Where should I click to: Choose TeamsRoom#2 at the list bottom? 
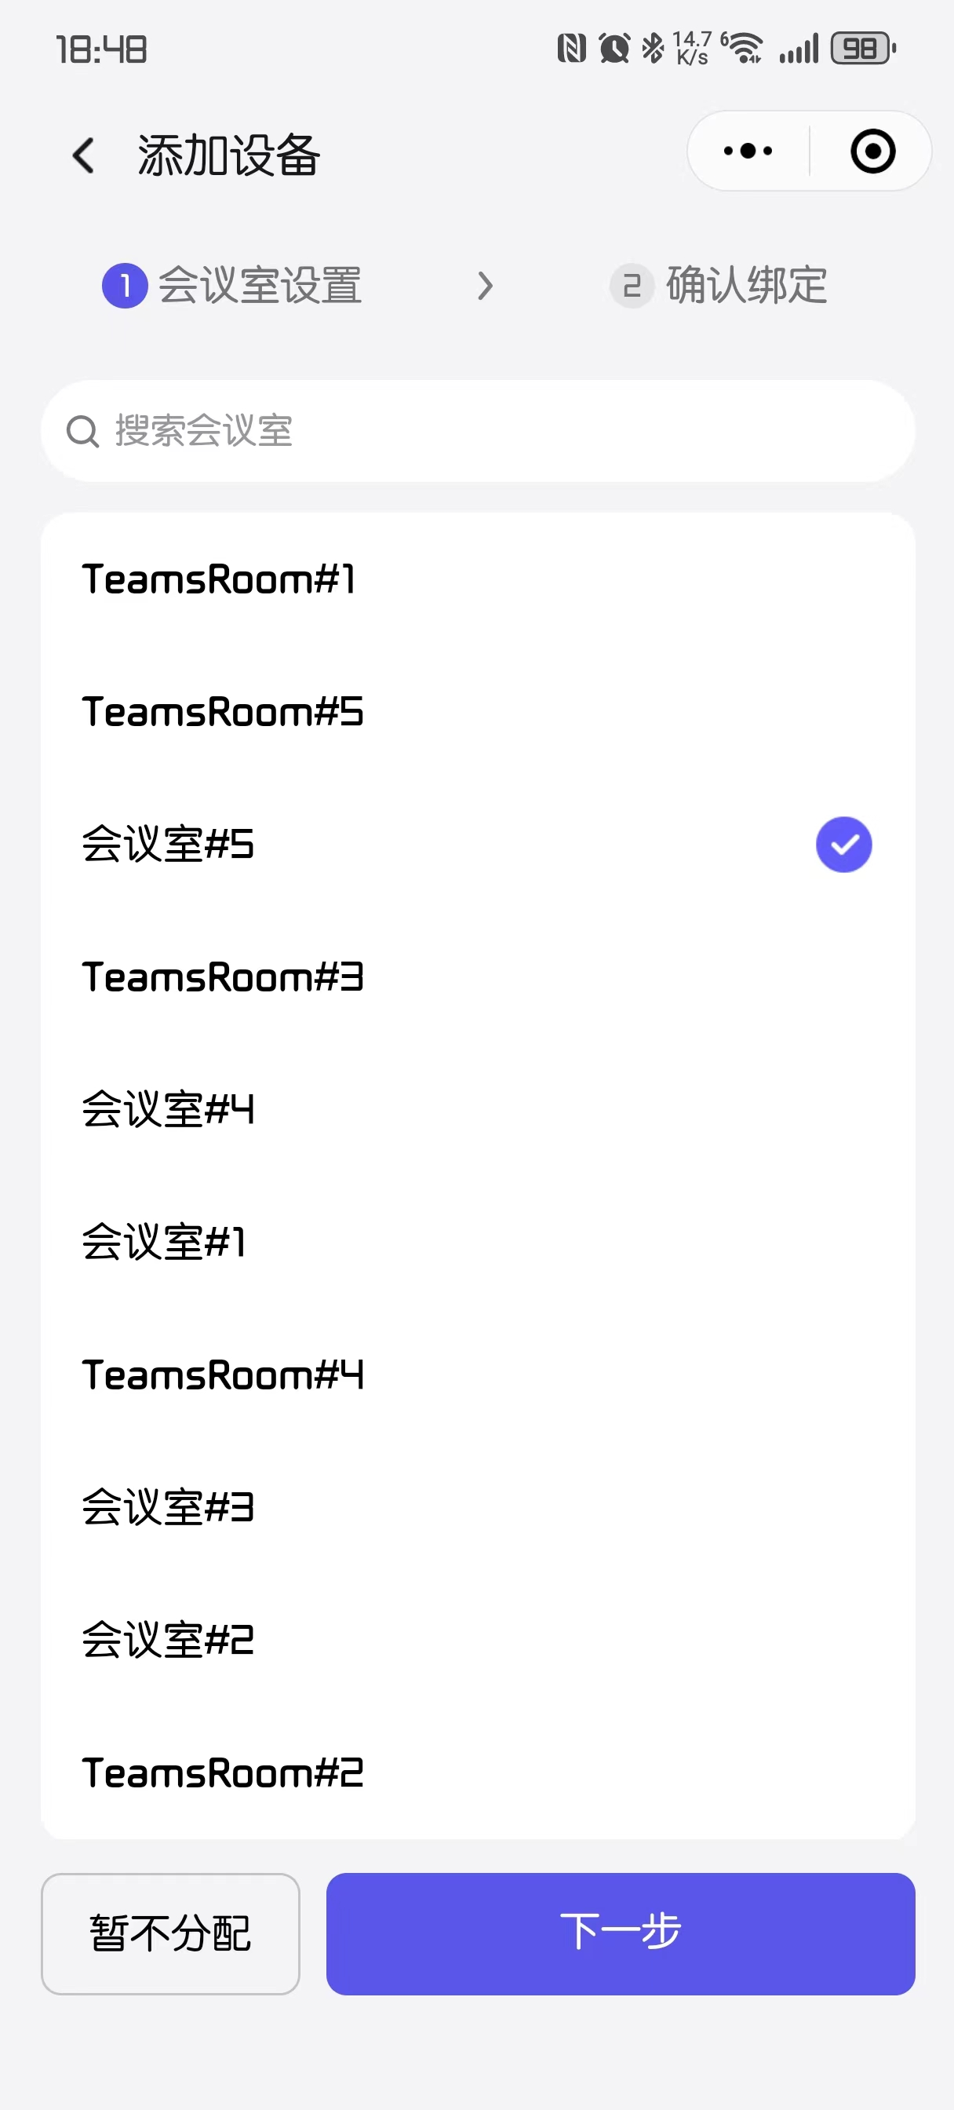pyautogui.click(x=478, y=1772)
